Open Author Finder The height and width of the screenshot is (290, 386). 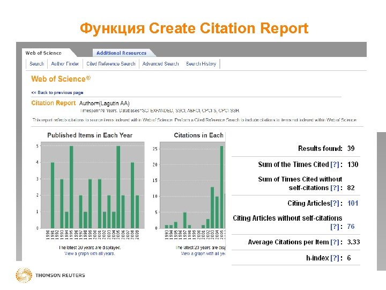click(65, 64)
